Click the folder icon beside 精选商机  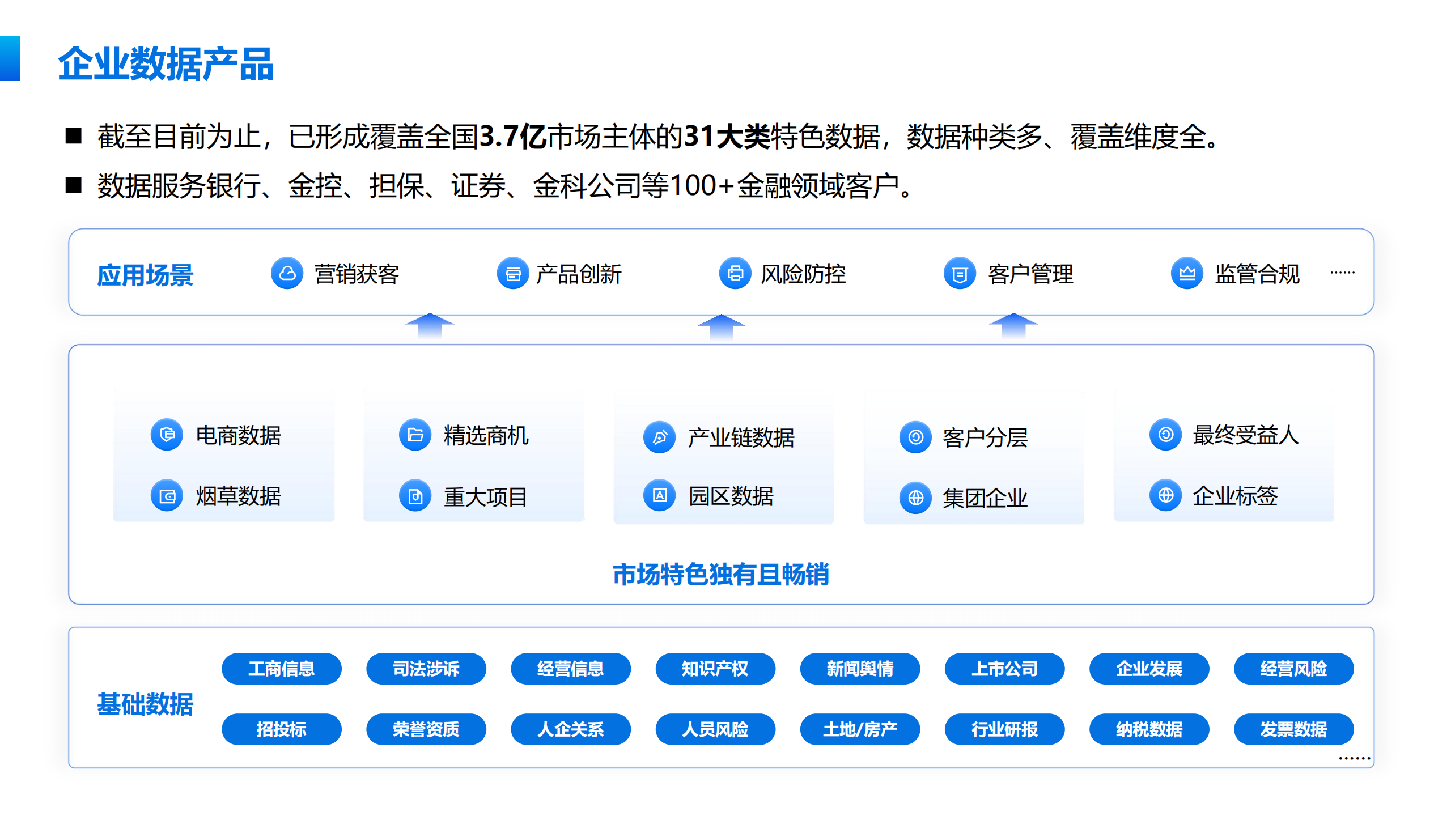click(x=415, y=435)
